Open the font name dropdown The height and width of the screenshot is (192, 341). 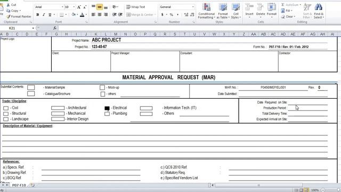62,7
